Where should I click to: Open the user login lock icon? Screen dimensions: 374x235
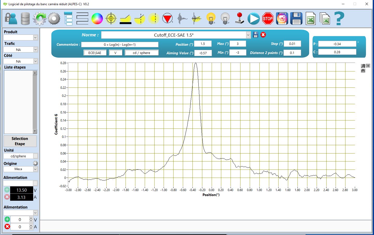coord(11,18)
